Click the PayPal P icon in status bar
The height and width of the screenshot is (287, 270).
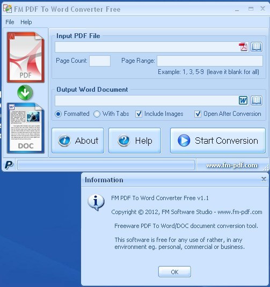click(x=9, y=165)
